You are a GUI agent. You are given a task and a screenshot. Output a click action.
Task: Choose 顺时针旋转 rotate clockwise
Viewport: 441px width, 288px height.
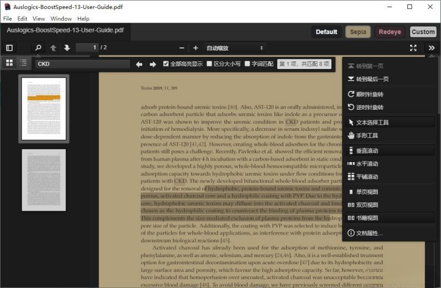390,94
